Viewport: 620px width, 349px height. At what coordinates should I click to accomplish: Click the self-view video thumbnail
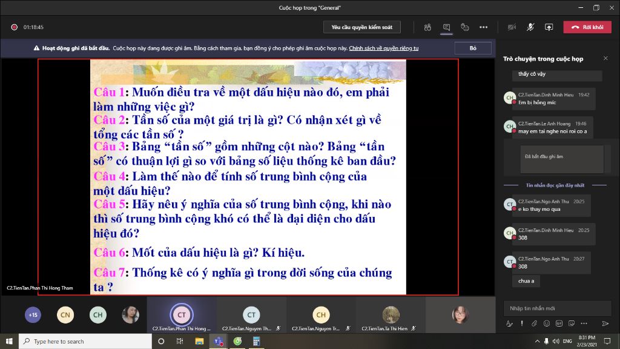click(x=460, y=315)
